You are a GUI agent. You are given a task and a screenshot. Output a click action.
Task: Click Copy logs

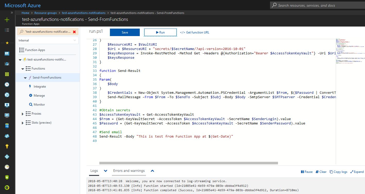coord(338,172)
